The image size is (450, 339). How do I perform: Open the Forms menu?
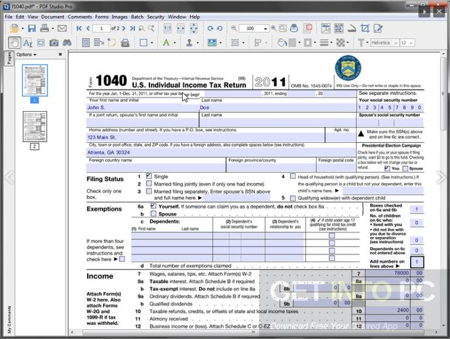(x=102, y=16)
